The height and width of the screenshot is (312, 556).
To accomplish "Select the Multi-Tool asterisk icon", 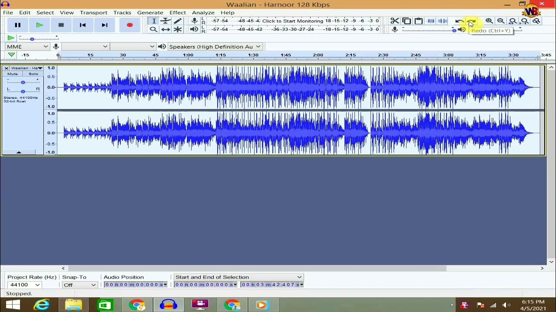I will (x=178, y=29).
